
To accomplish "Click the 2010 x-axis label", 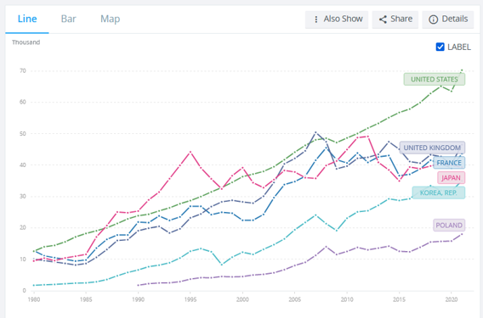I will 347,299.
